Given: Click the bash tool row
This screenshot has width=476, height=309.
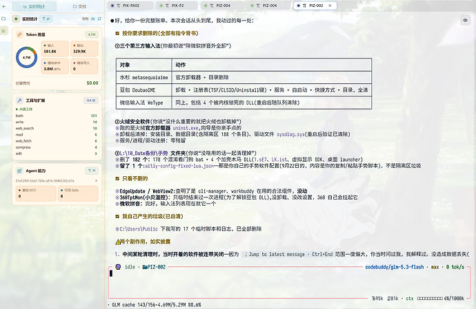Looking at the screenshot, I should pyautogui.click(x=57, y=116).
